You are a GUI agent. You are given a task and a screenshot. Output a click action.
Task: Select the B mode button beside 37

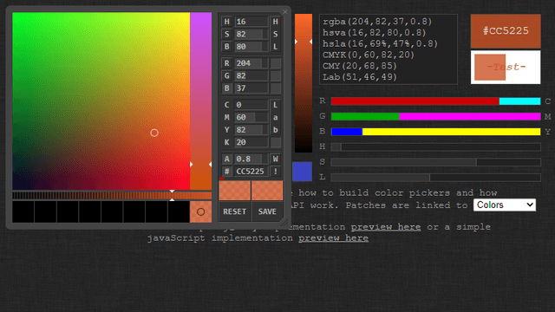point(227,88)
